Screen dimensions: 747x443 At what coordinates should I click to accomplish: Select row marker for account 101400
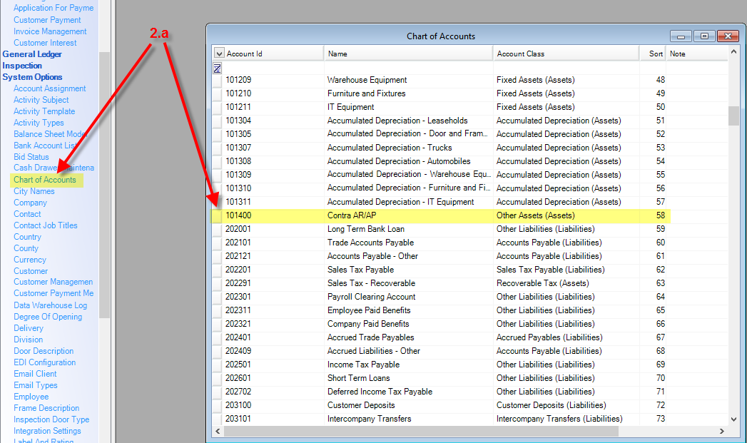click(217, 215)
